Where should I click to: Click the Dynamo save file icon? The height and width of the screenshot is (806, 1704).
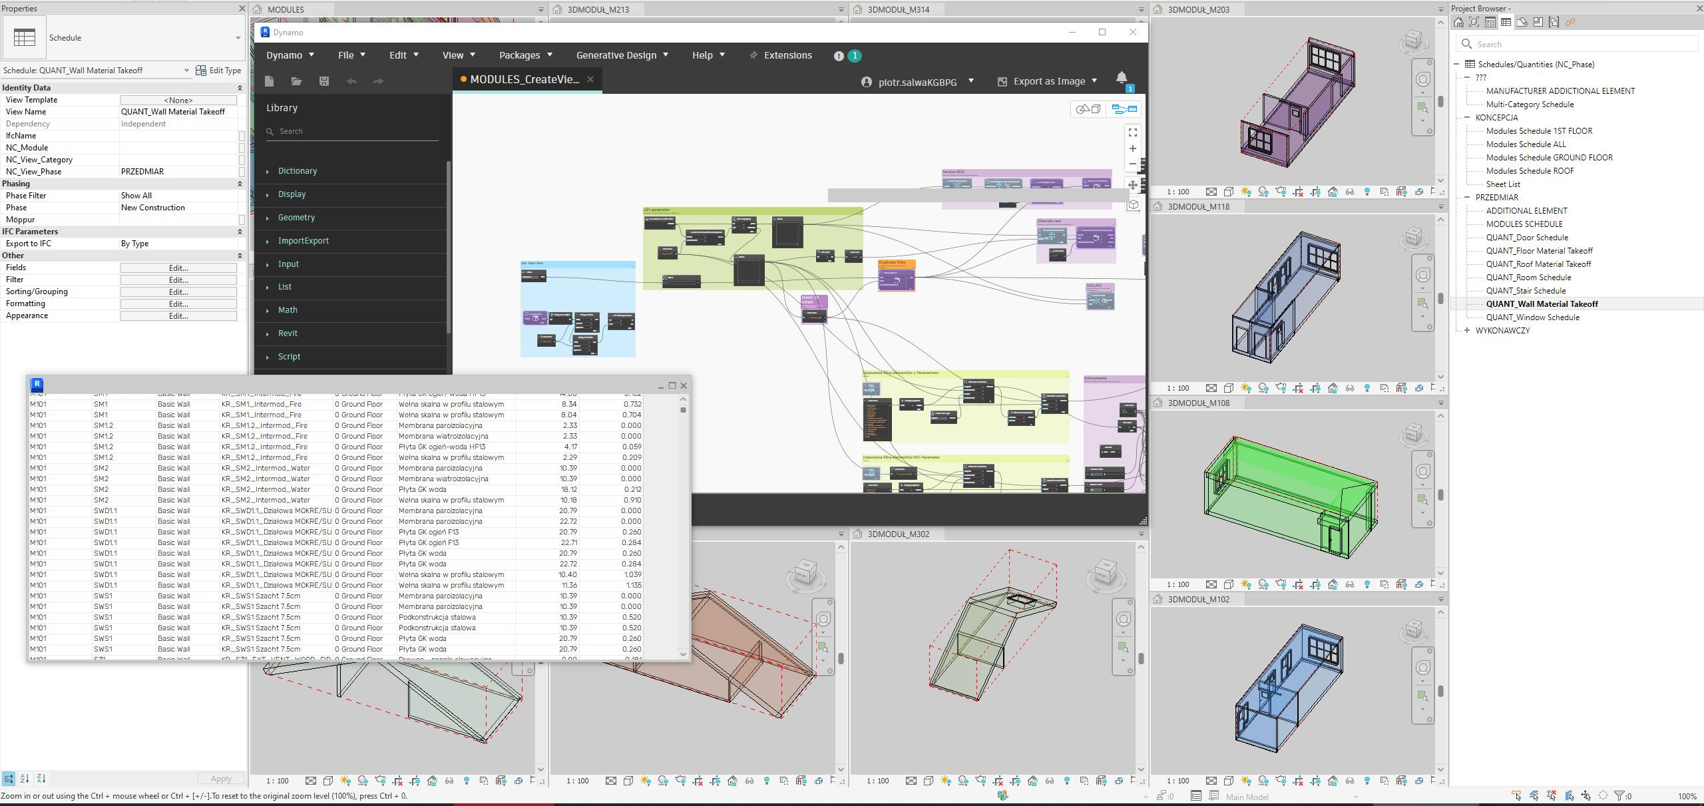(324, 81)
